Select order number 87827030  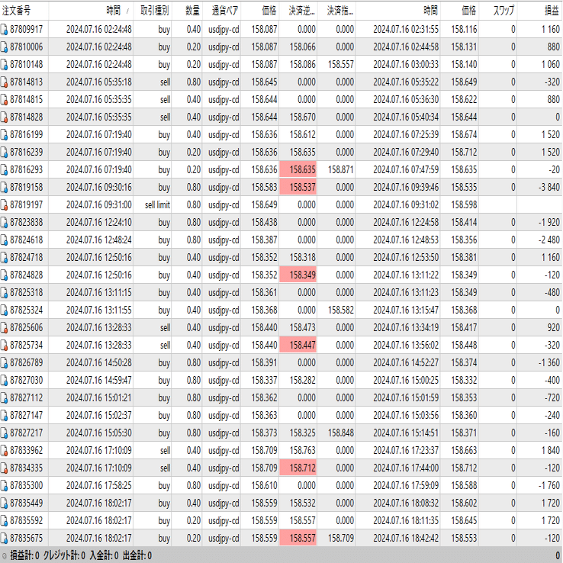[x=26, y=380]
